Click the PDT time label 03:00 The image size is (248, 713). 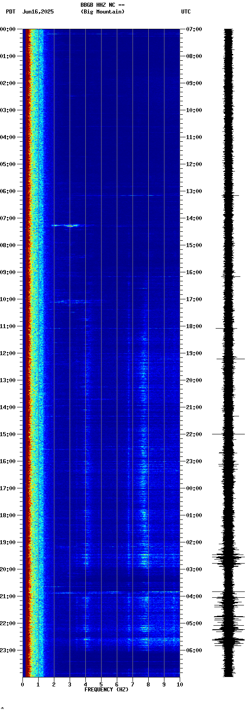tap(8, 110)
